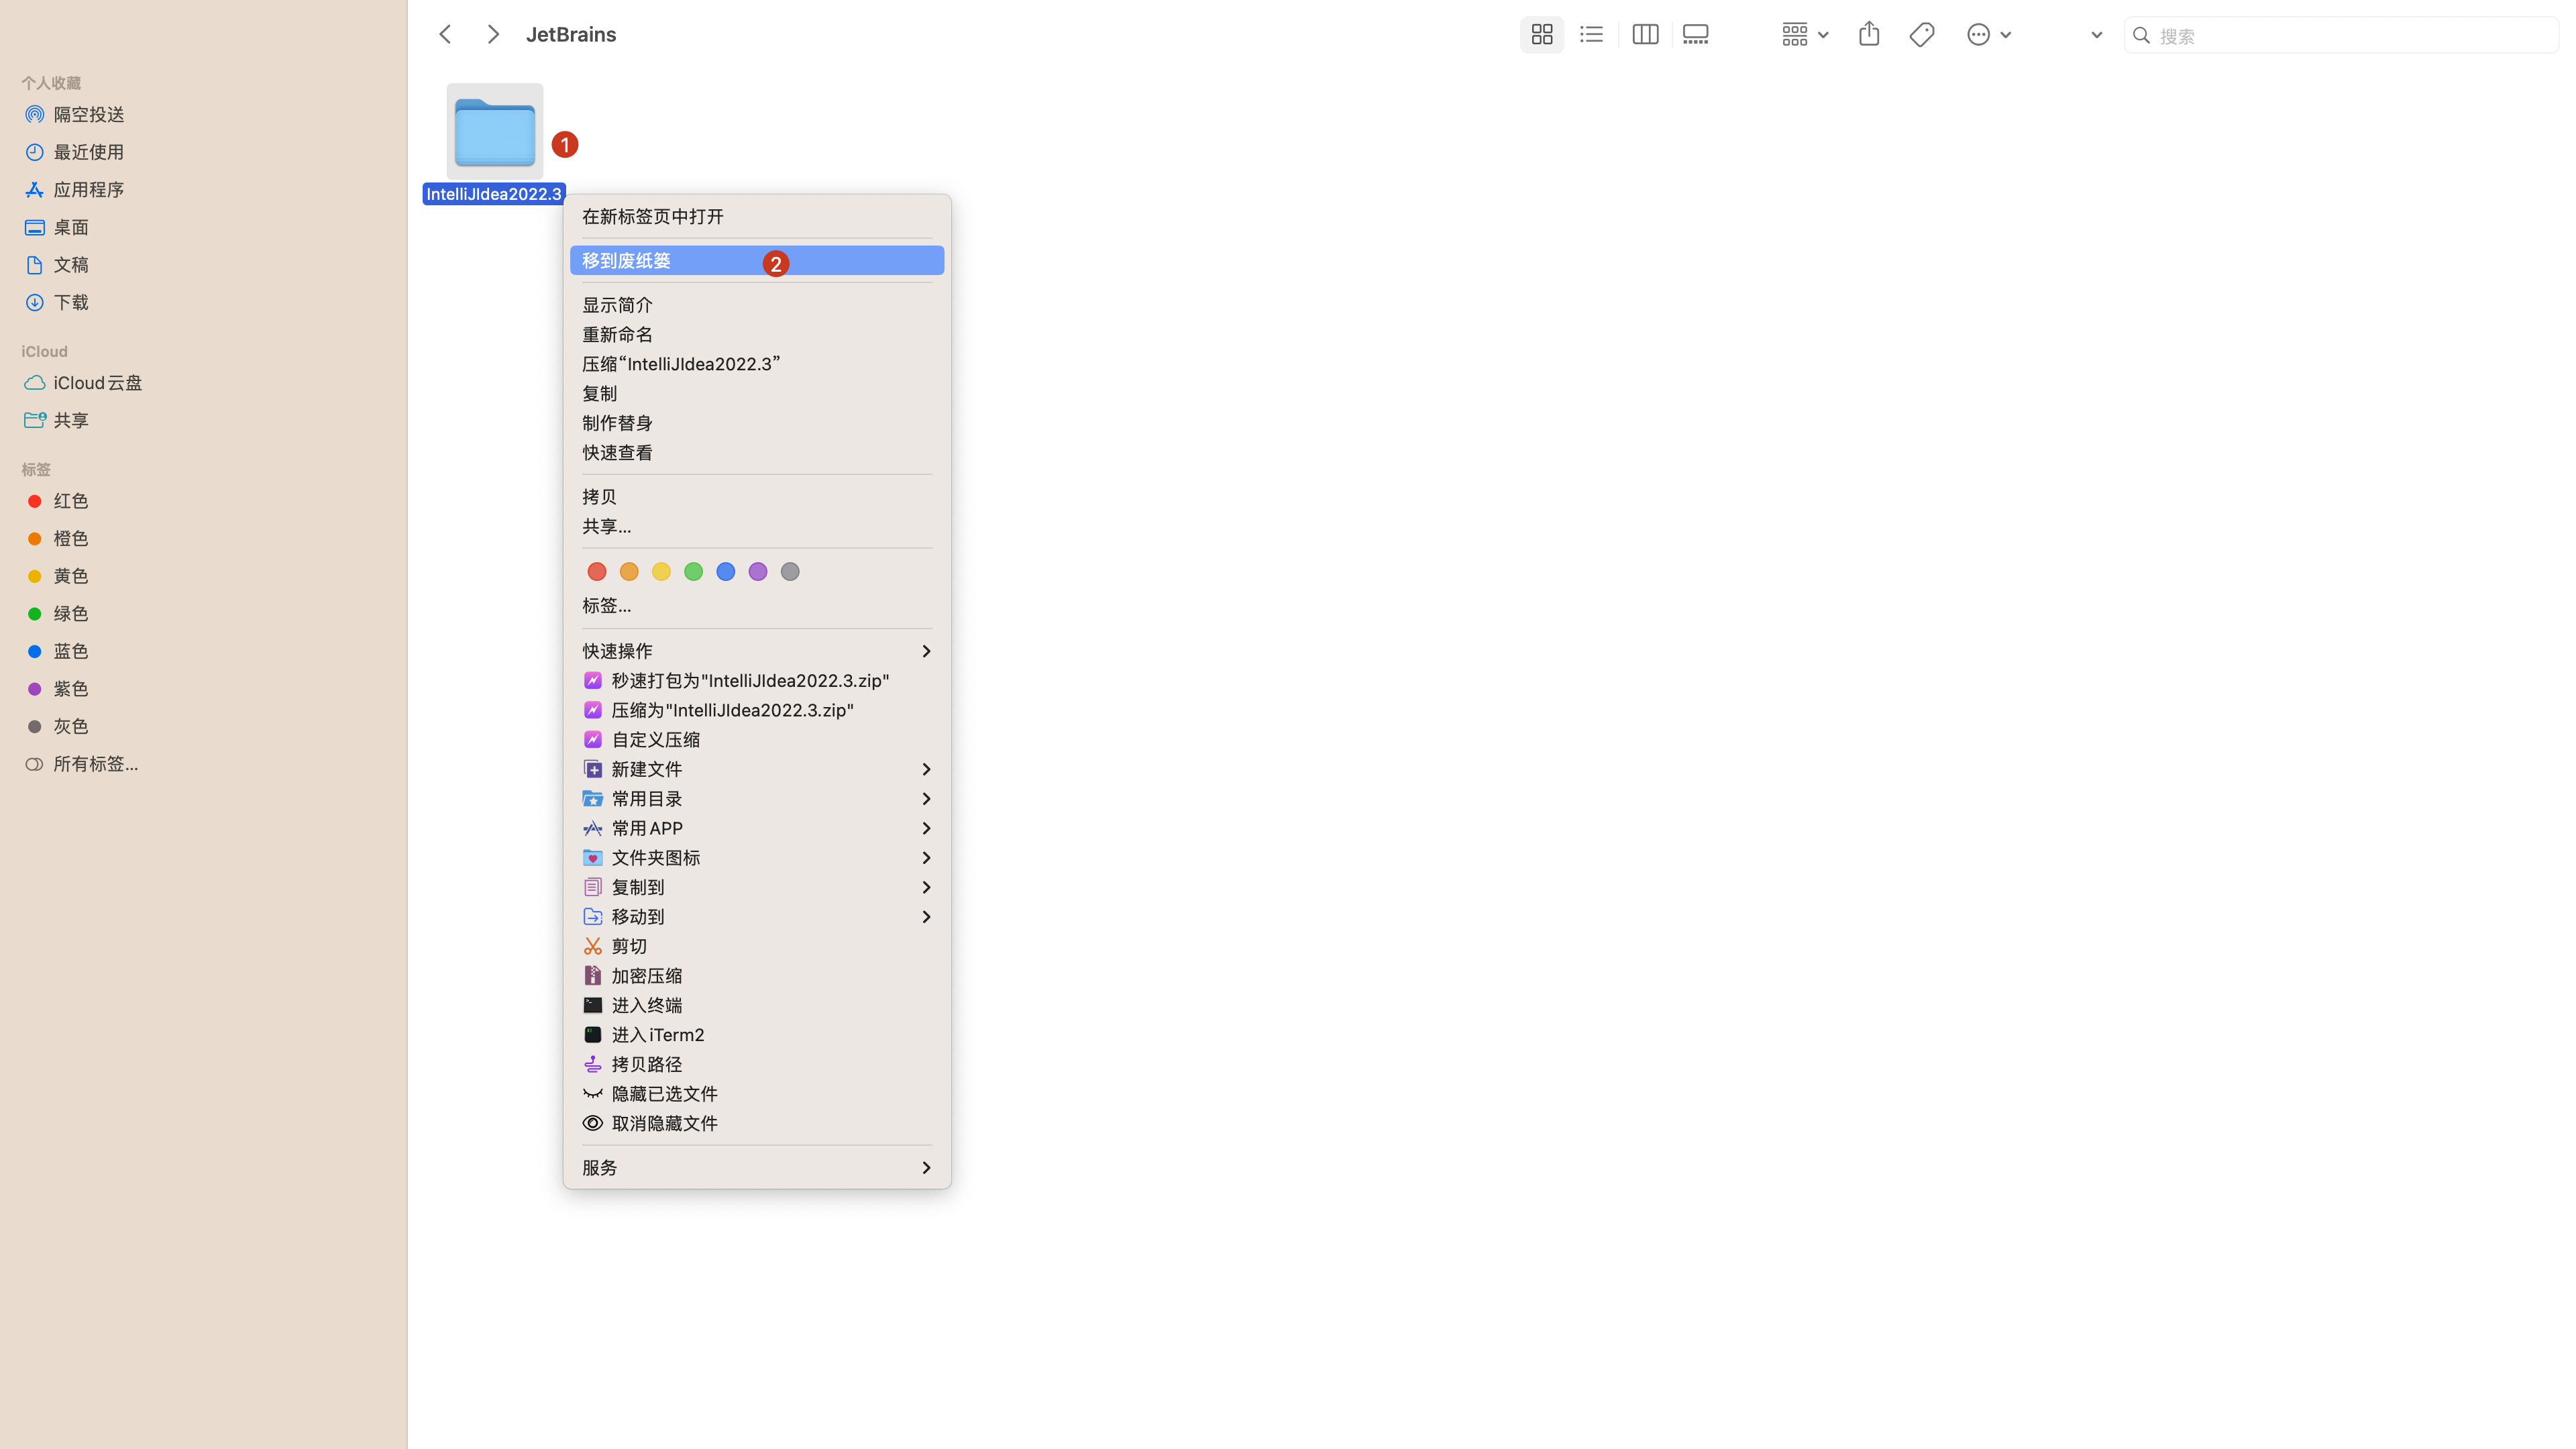The image size is (2576, 1449).
Task: Switch to icon grid view
Action: 1542,35
